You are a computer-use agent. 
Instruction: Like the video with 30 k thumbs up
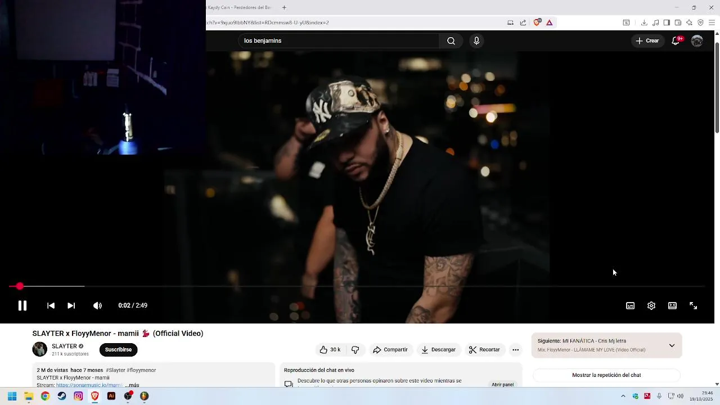click(x=330, y=349)
